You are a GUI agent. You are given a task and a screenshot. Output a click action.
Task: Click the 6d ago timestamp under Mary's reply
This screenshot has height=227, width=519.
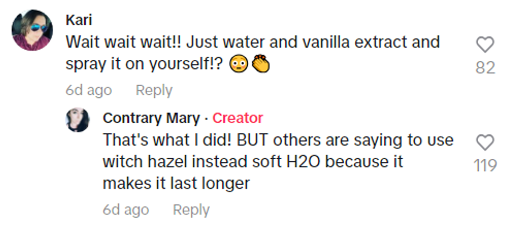click(x=126, y=210)
